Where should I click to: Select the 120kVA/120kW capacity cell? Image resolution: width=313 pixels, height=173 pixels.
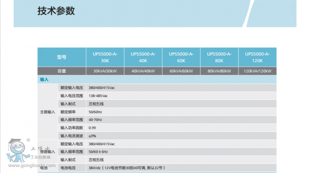click(x=257, y=71)
